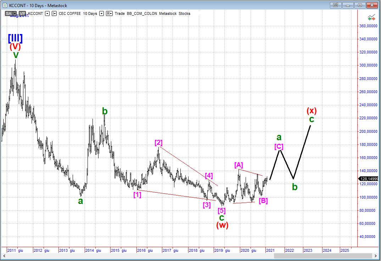Click the Trade label in the toolbar
The image size is (381, 261).
(119, 13)
